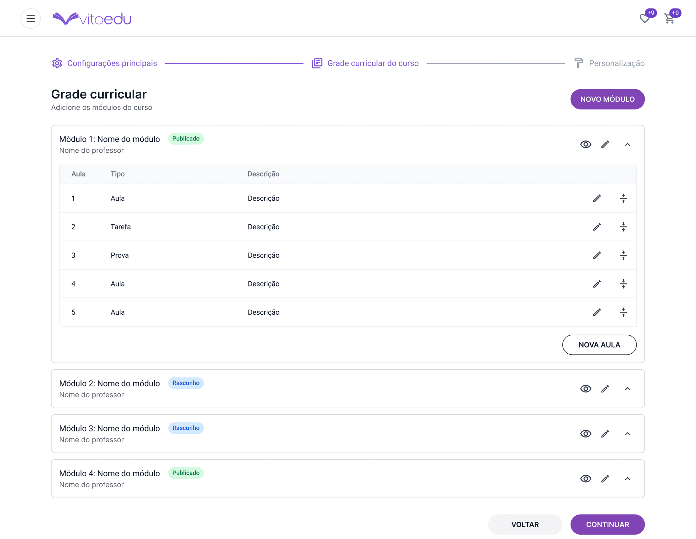Click reorder icon for Tarefa row
Viewport: 696px width, 539px height.
[623, 227]
